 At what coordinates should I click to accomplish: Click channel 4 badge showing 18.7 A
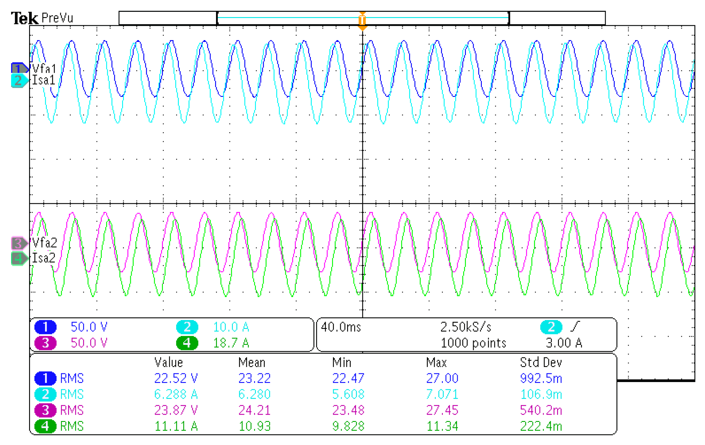[187, 343]
